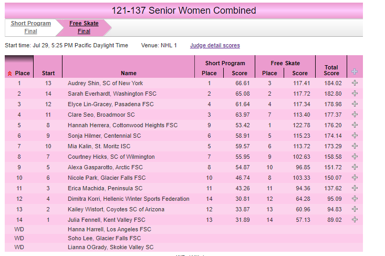385x256 pixels.
Task: Expand Nicole Park's details plus icon
Action: 355,178
